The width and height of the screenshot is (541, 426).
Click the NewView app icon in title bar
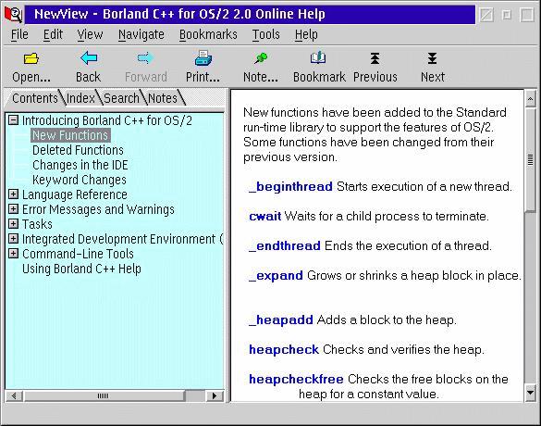[x=13, y=14]
